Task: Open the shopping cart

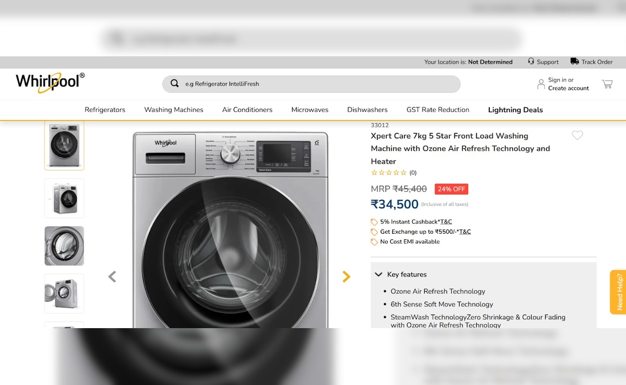Action: click(607, 84)
